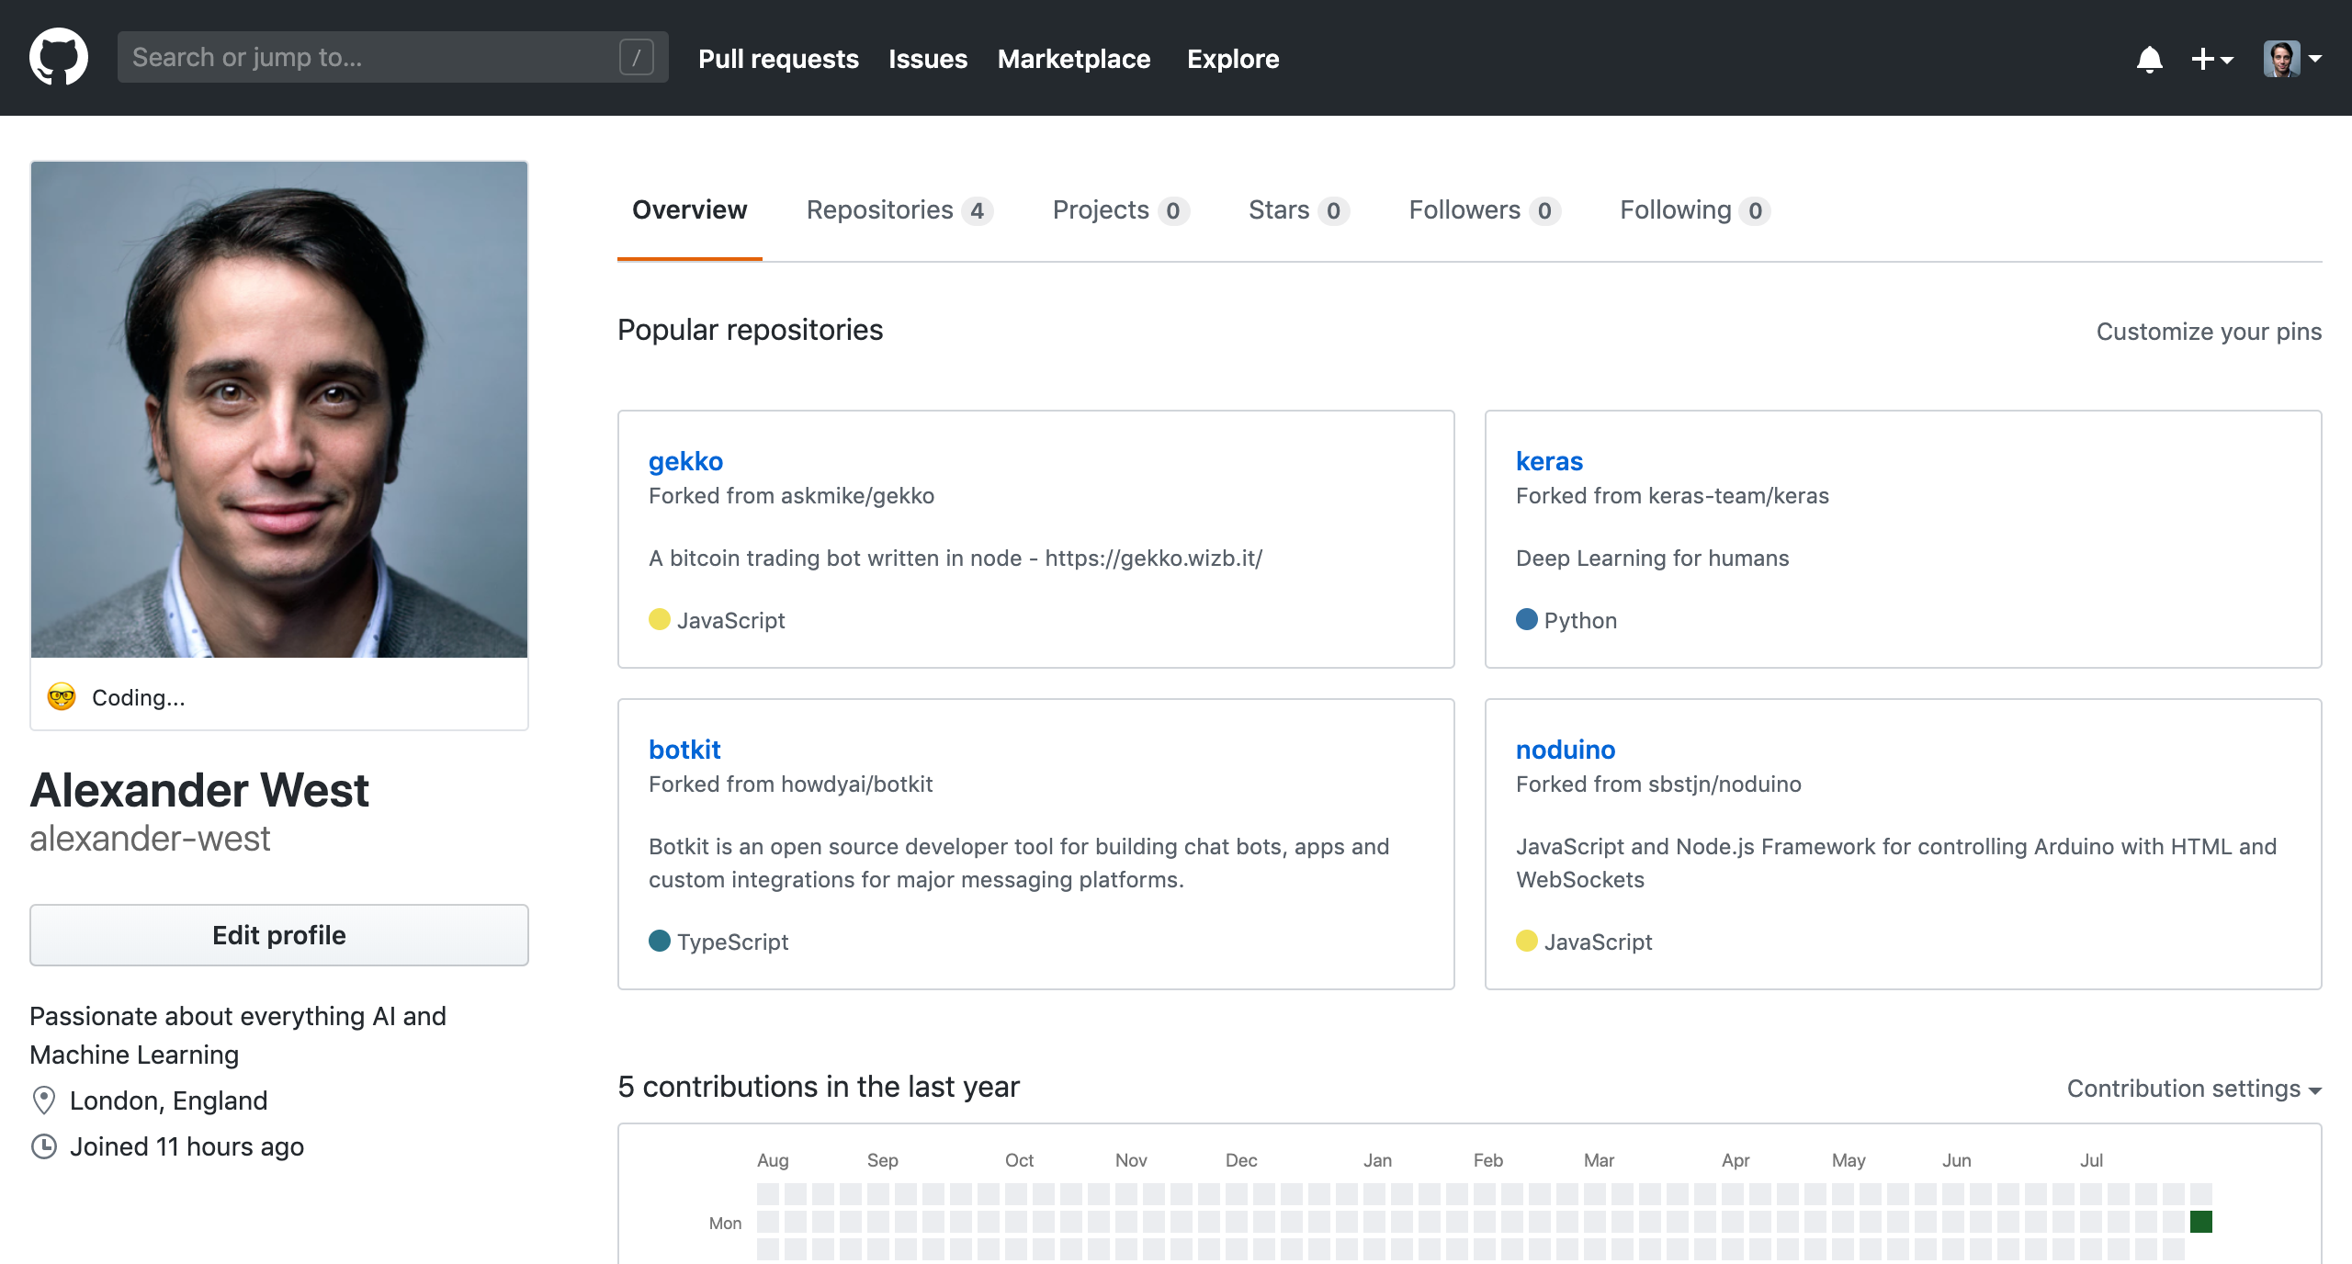Click the green contribution square in July
This screenshot has width=2352, height=1264.
(x=2199, y=1222)
